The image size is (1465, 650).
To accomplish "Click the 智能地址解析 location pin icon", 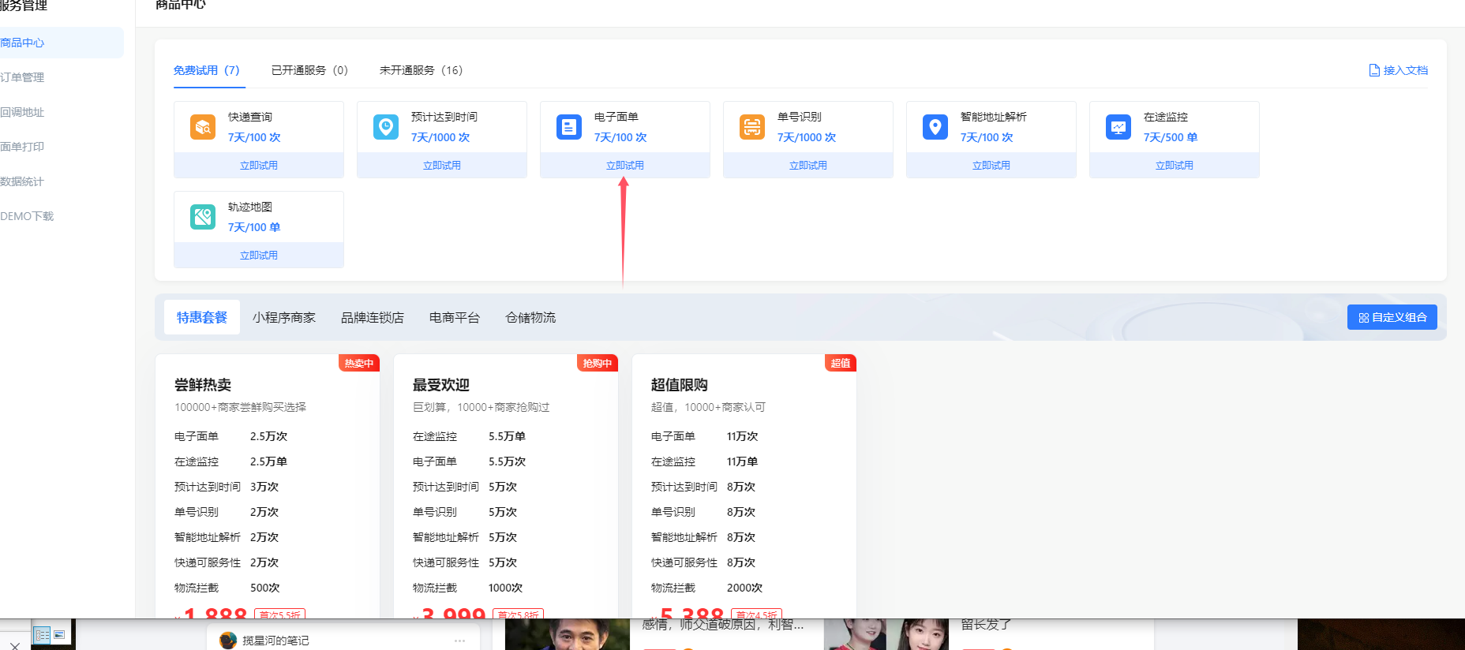I will tap(935, 127).
